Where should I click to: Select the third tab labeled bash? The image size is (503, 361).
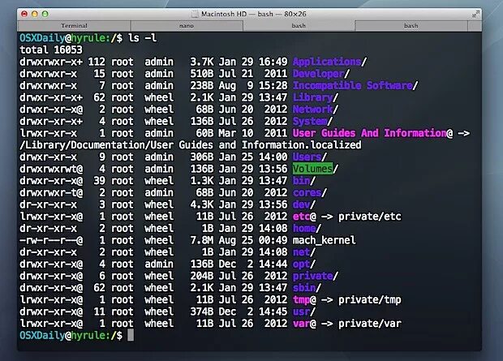[299, 26]
